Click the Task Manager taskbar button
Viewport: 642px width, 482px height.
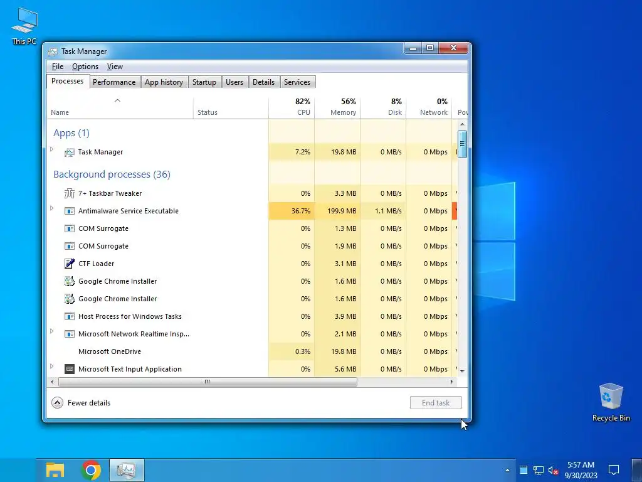click(127, 470)
